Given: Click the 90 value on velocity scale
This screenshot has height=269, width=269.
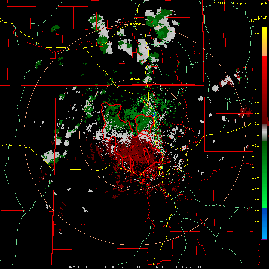Looking at the screenshot, I should pyautogui.click(x=257, y=35).
